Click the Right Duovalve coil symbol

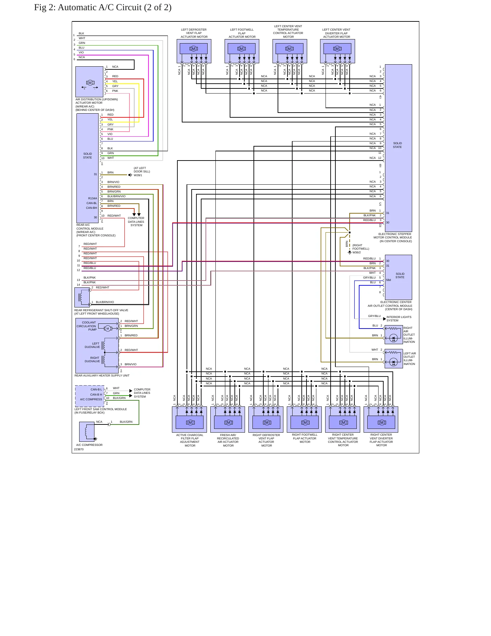103,359
